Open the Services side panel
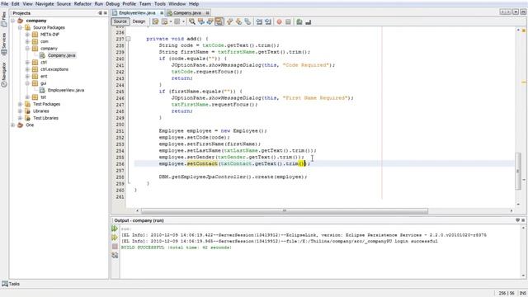The width and height of the screenshot is (528, 297). (3, 44)
